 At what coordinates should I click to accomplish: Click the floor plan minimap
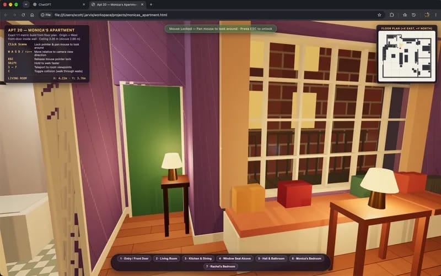[x=406, y=56]
